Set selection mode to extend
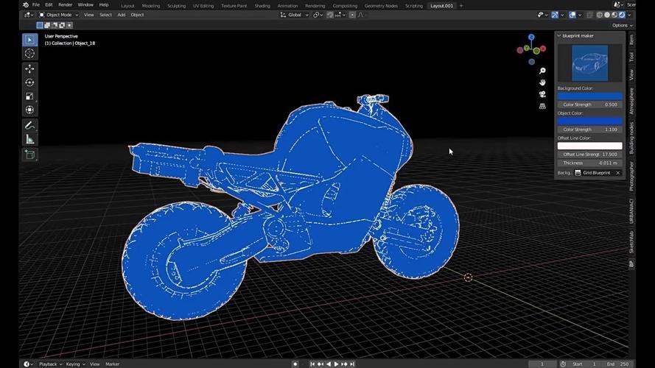 47,25
